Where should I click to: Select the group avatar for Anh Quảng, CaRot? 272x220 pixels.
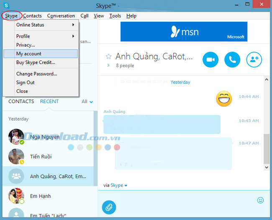16,176
